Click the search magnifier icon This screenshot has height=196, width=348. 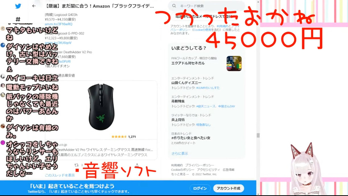[174, 6]
